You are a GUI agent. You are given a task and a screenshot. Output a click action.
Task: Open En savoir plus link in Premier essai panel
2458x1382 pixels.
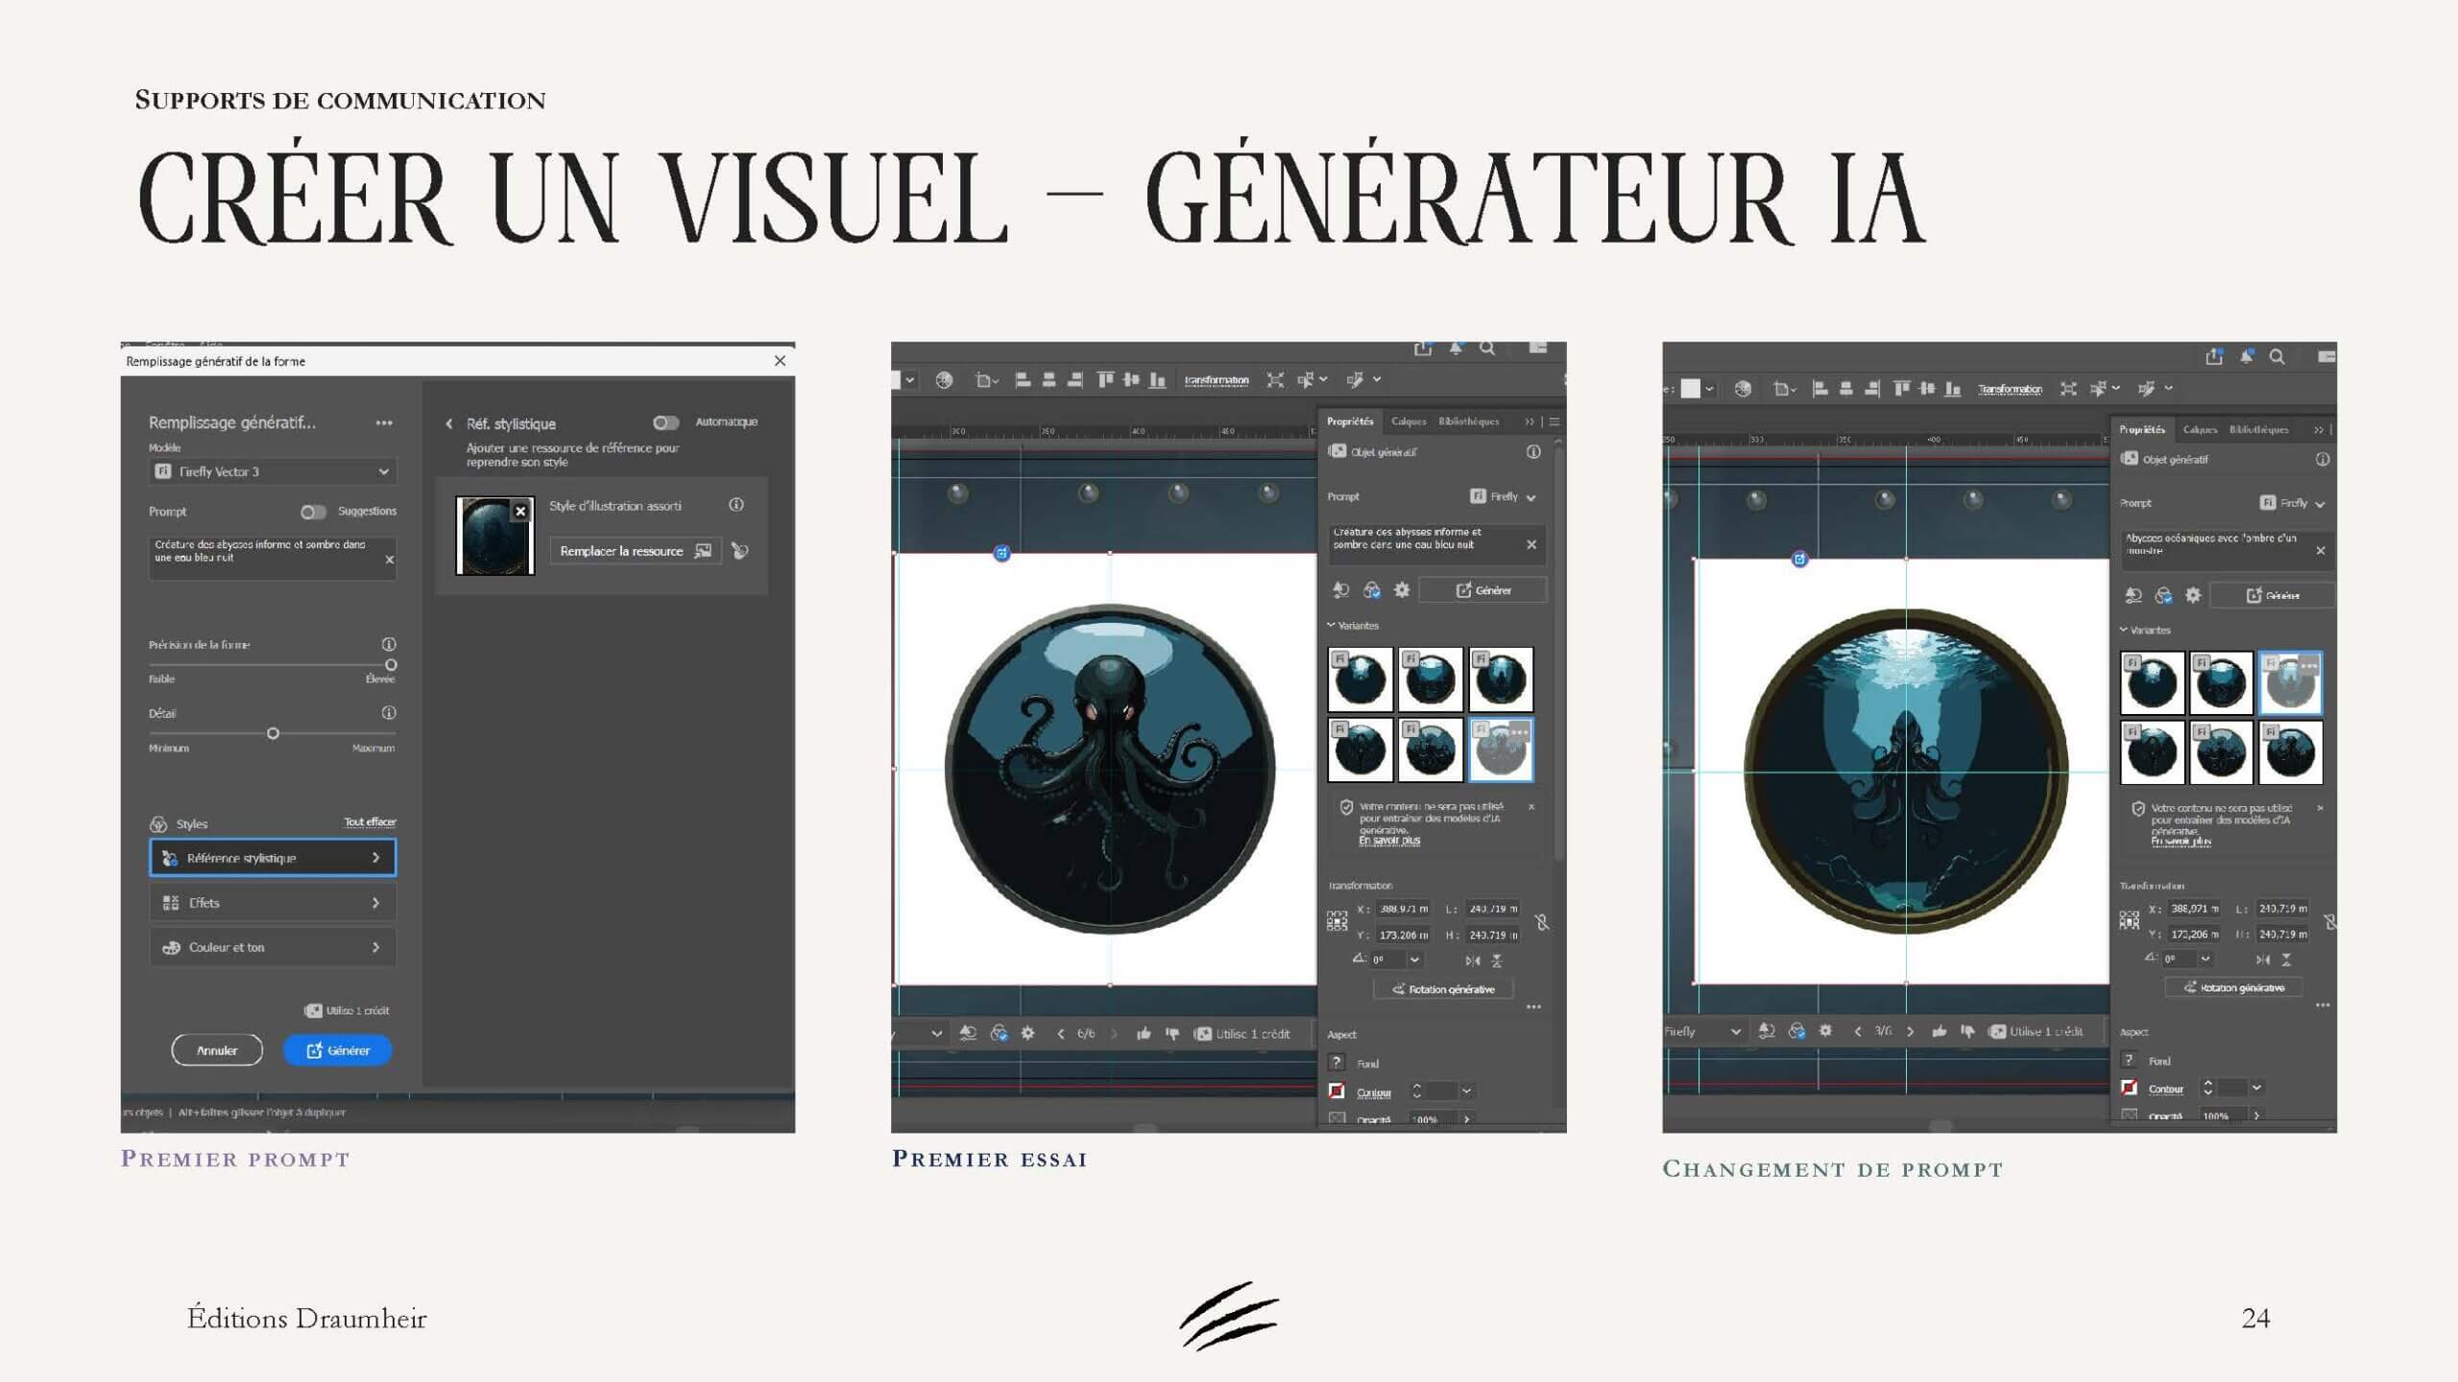pos(1389,841)
